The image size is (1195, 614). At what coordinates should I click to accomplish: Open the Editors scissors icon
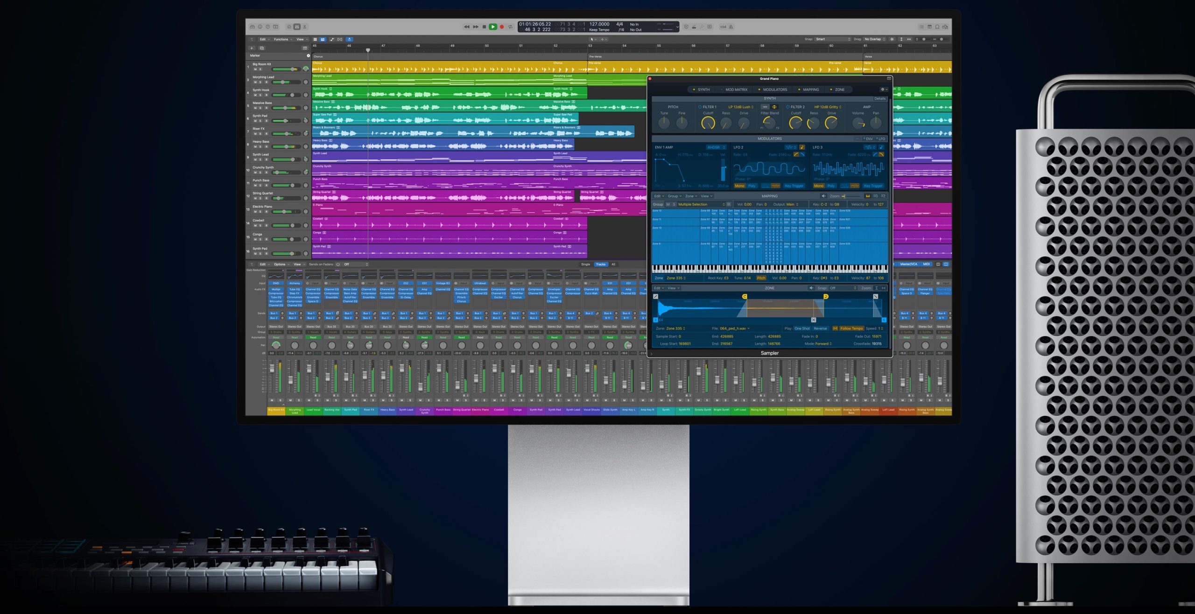coord(305,27)
